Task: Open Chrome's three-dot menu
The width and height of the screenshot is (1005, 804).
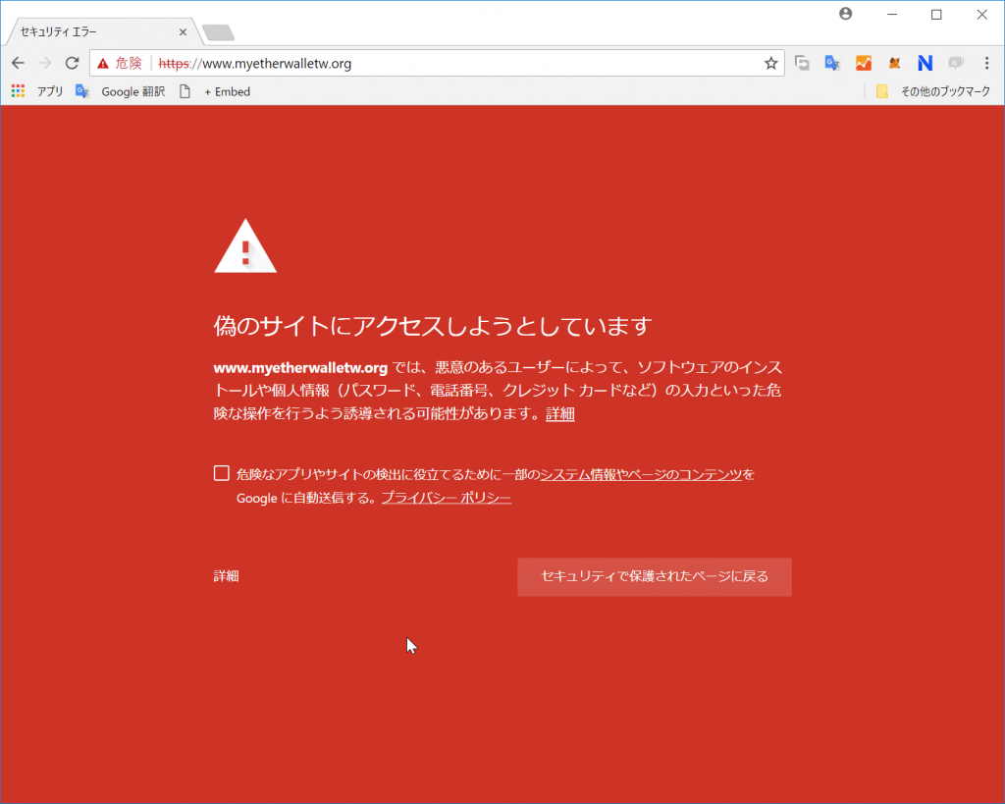Action: (x=986, y=62)
